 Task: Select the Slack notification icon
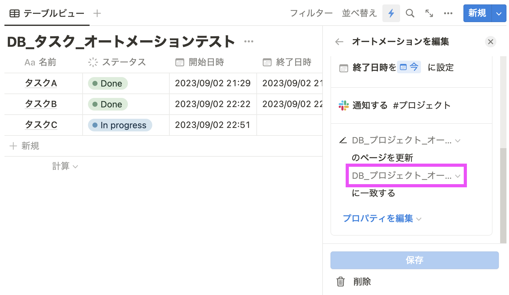pos(343,105)
